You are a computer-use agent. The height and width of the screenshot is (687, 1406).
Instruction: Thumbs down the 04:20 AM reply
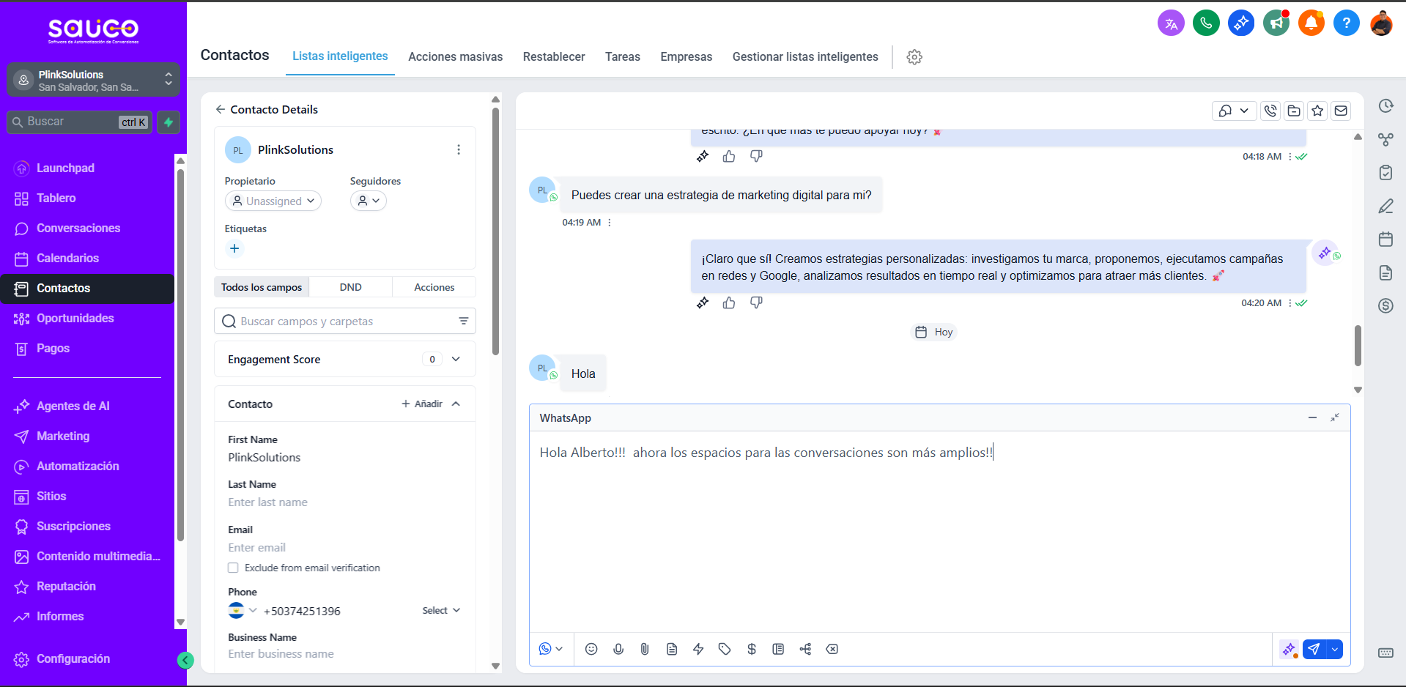(x=756, y=302)
